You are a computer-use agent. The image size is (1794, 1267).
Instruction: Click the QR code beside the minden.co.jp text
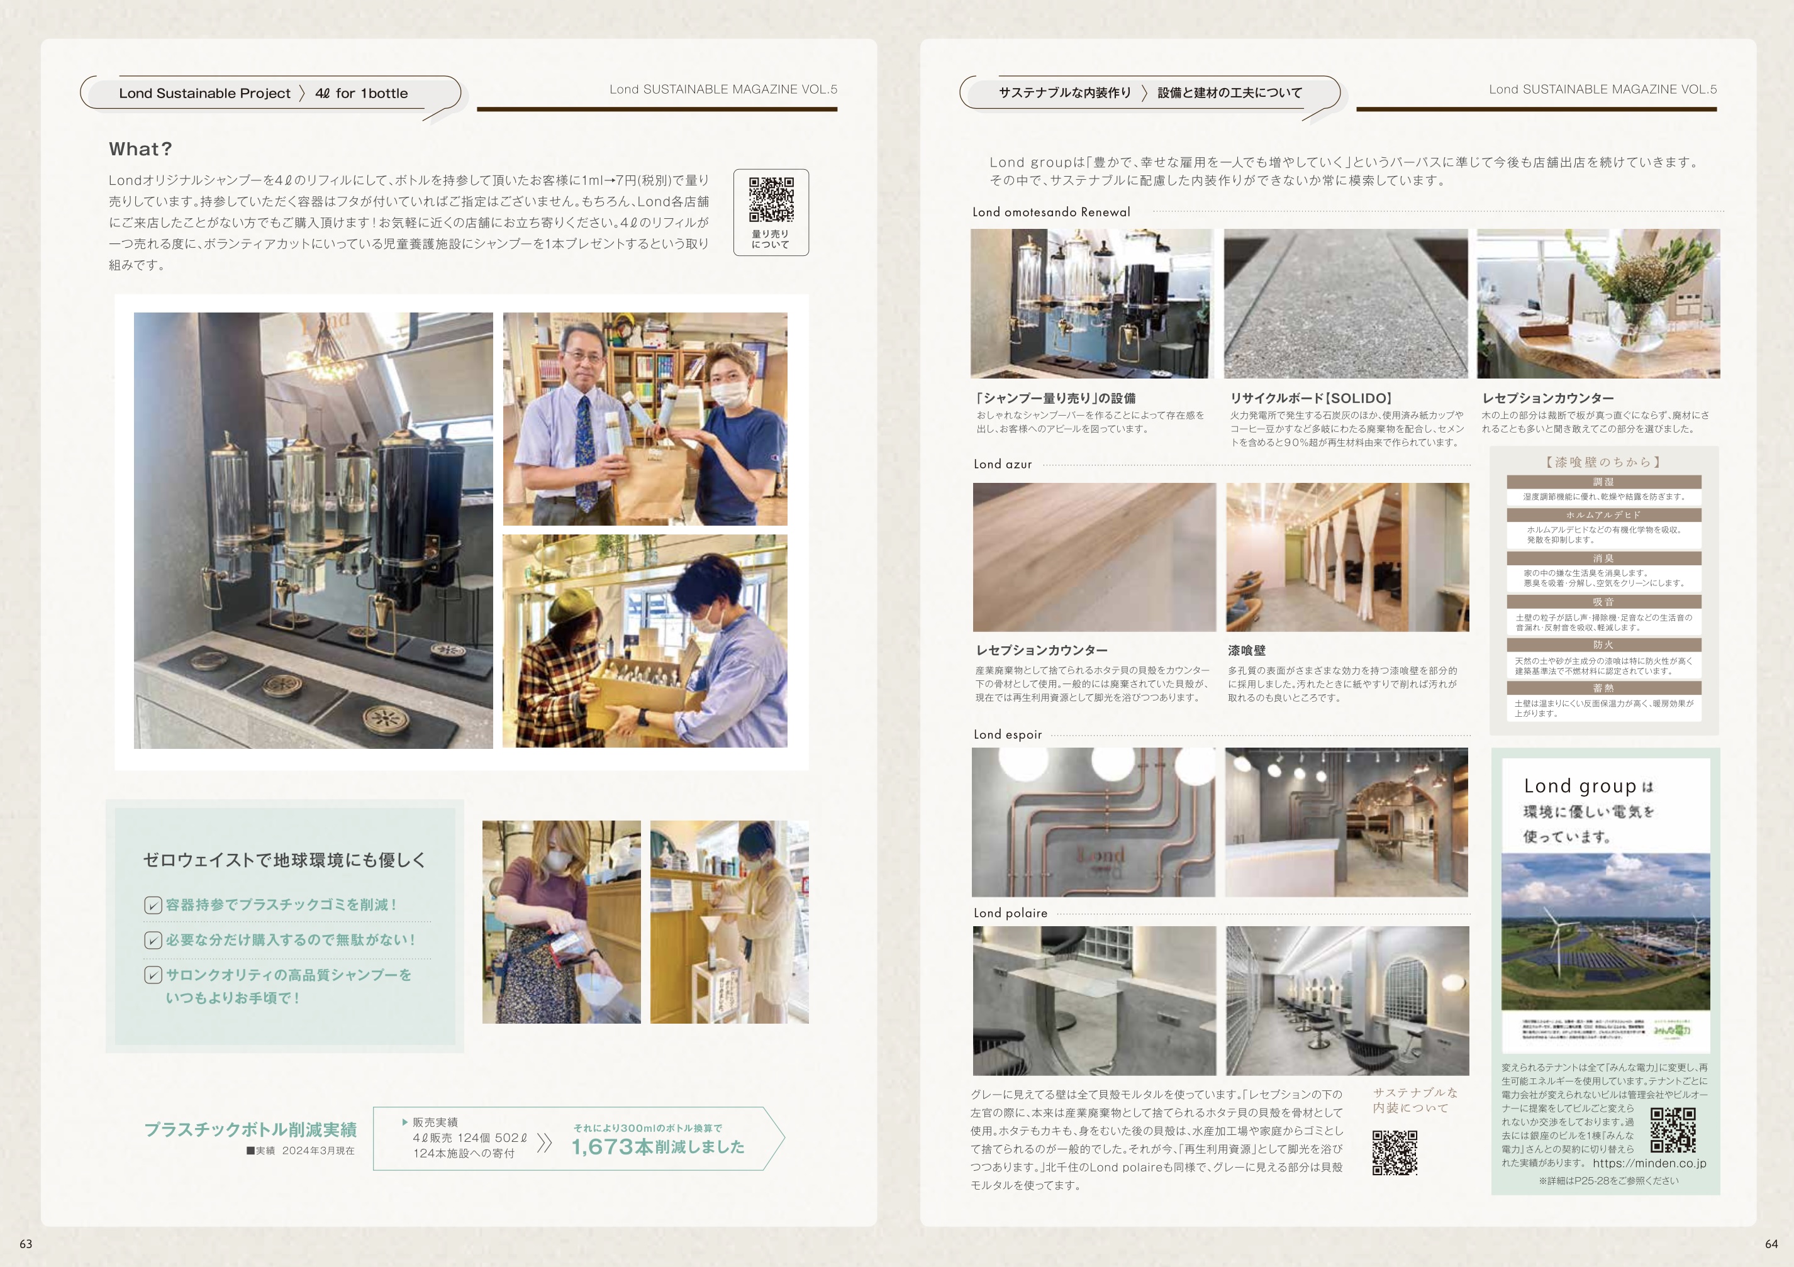pyautogui.click(x=1673, y=1131)
